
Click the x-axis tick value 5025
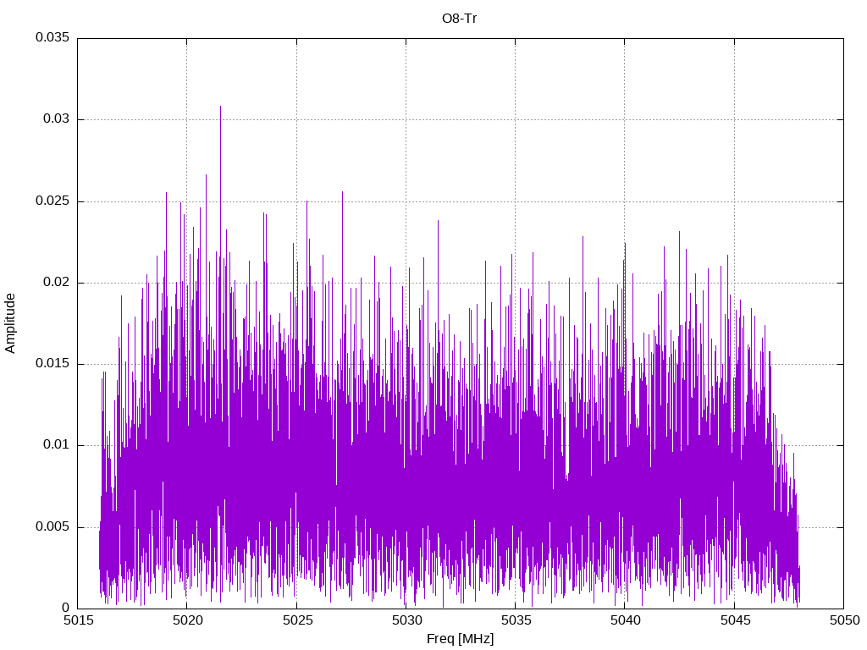(x=297, y=620)
